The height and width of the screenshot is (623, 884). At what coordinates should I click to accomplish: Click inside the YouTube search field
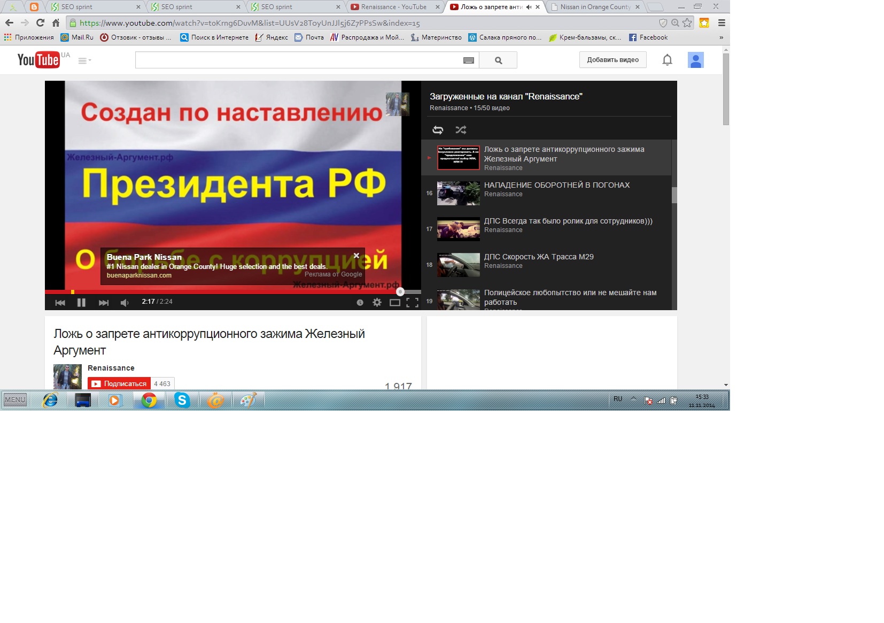(x=298, y=60)
